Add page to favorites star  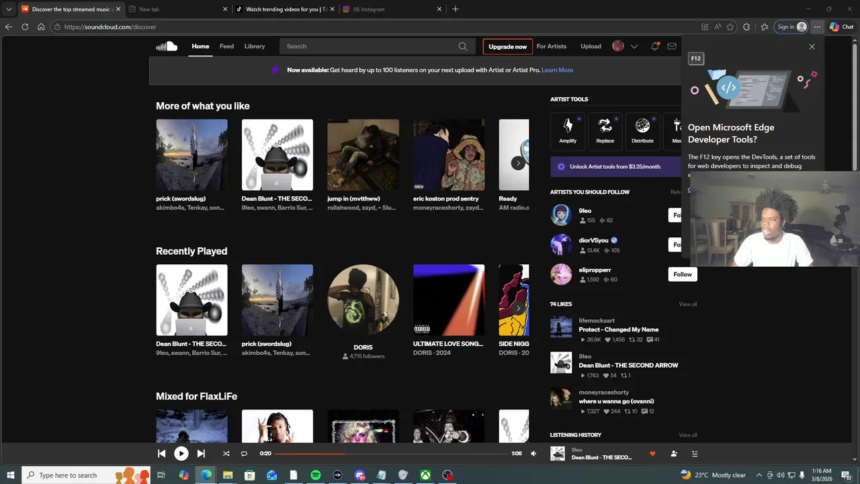[x=730, y=27]
